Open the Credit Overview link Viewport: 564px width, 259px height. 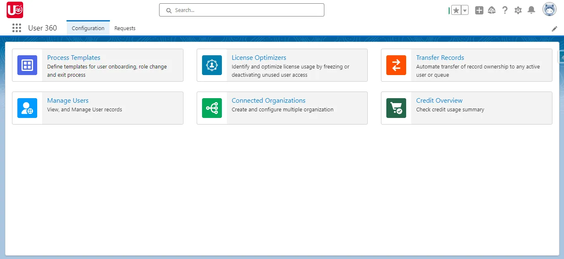[439, 100]
